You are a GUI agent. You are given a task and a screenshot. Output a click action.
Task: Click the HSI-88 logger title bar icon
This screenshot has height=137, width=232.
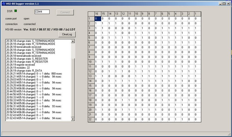[x=3, y=2]
